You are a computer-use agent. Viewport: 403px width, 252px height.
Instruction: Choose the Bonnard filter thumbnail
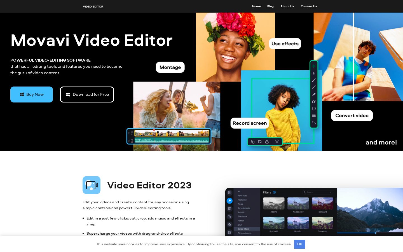pyautogui.click(x=322, y=204)
